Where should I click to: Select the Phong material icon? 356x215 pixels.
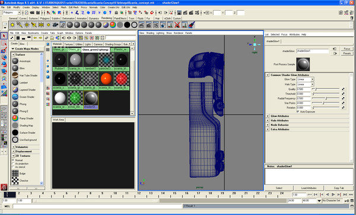[15, 104]
